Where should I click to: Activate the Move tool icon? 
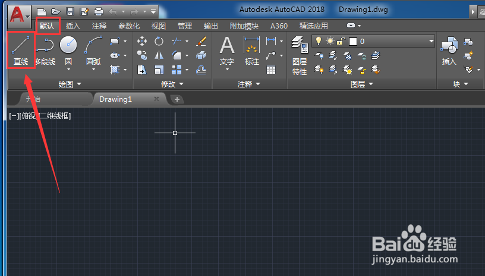[142, 41]
